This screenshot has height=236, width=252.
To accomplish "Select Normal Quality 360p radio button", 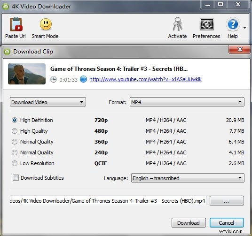I will [15, 142].
